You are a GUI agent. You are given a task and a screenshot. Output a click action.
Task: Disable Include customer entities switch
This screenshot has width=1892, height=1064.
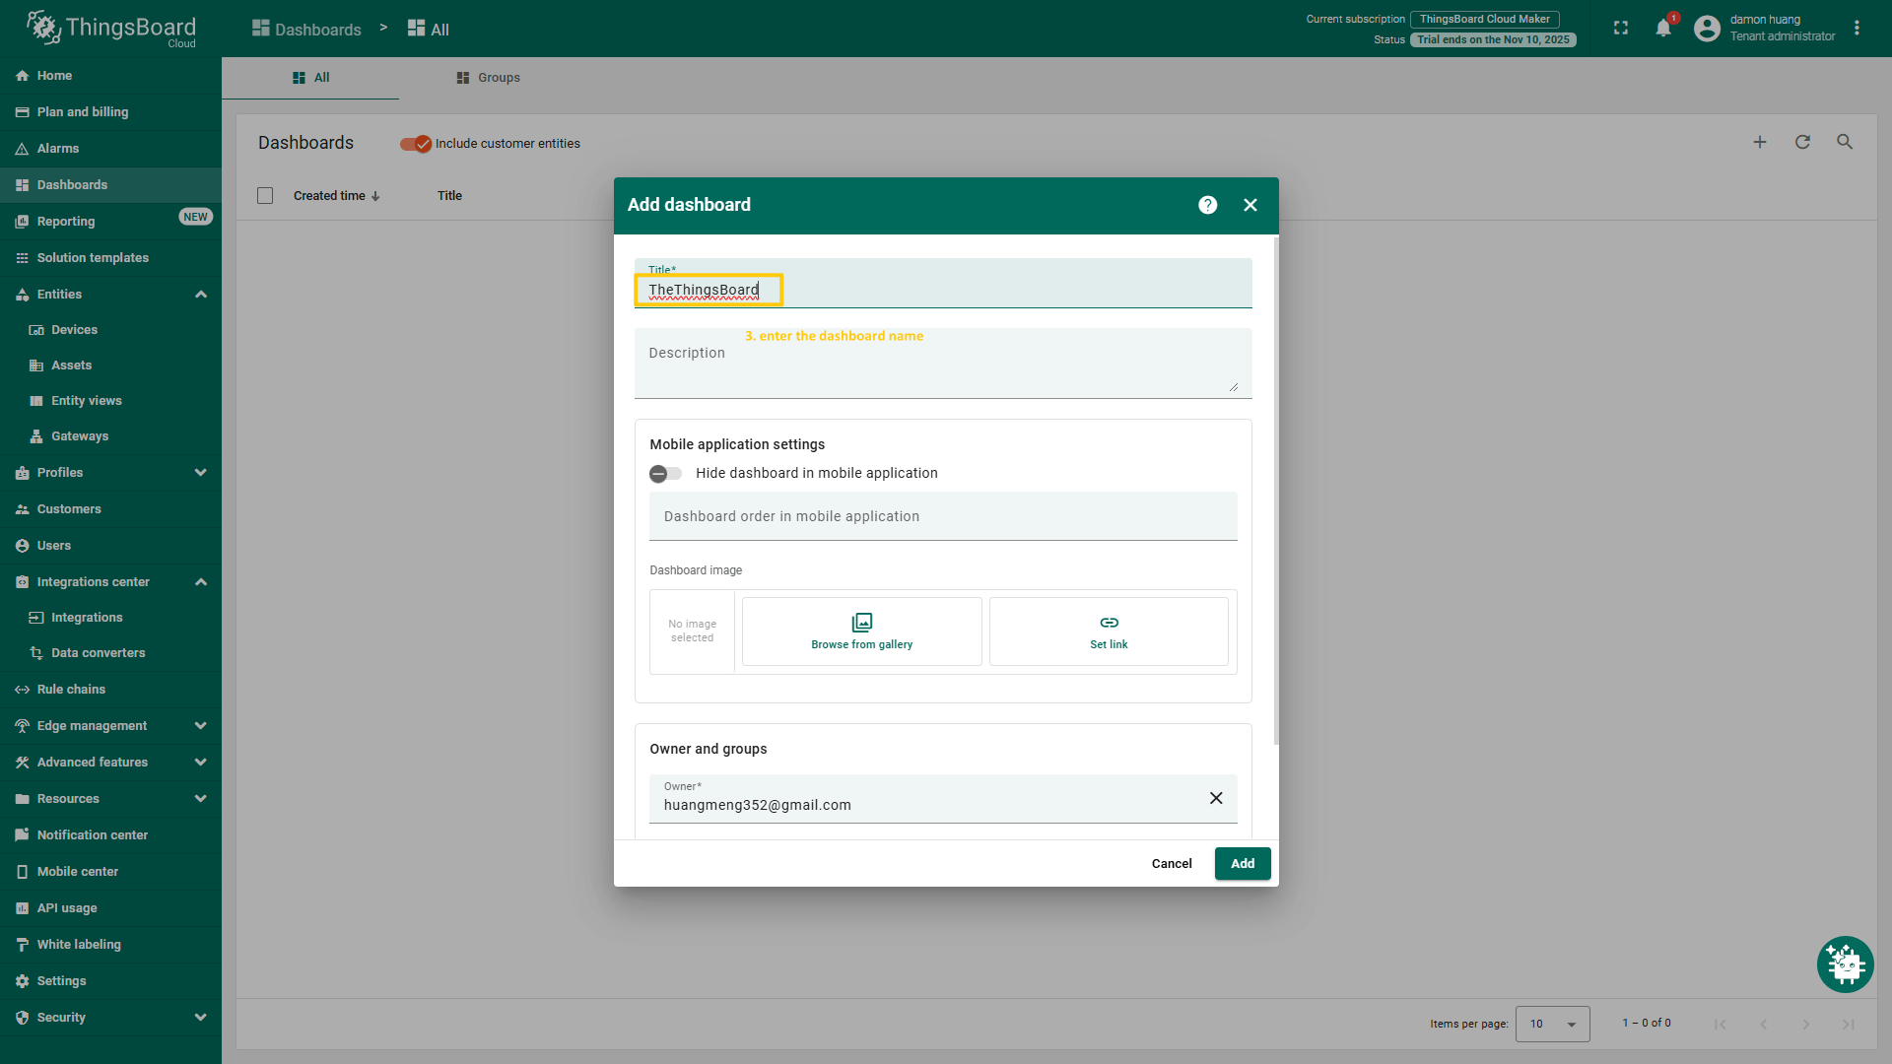(x=416, y=144)
